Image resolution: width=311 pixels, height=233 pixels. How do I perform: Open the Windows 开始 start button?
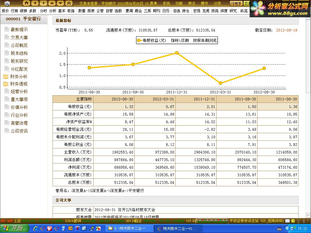pyautogui.click(x=15, y=228)
